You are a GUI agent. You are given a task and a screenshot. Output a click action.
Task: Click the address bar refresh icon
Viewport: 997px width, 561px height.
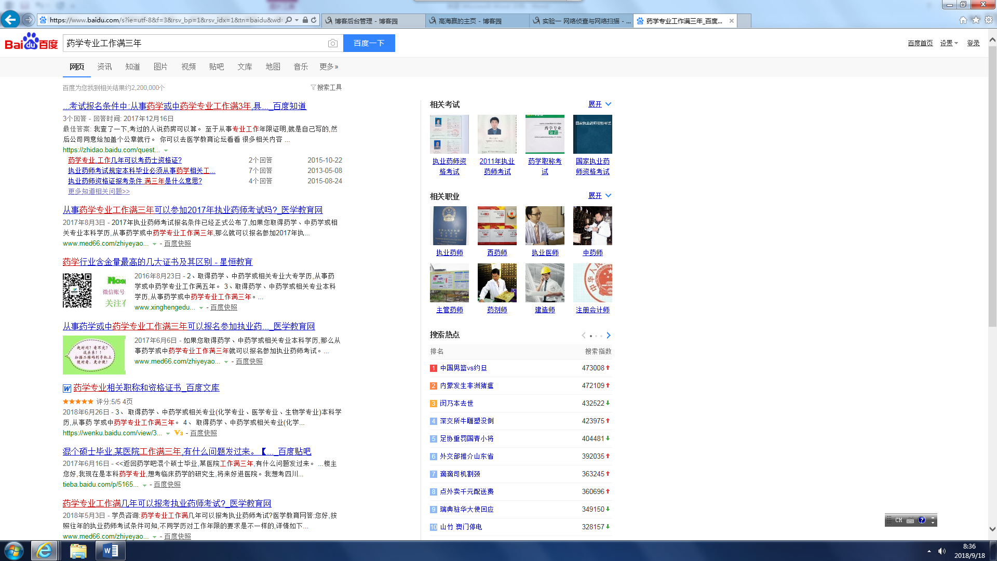click(x=314, y=20)
